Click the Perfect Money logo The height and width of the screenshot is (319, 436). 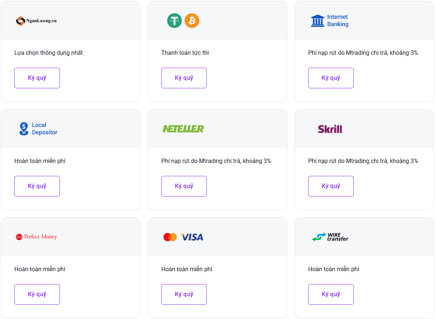pyautogui.click(x=36, y=237)
